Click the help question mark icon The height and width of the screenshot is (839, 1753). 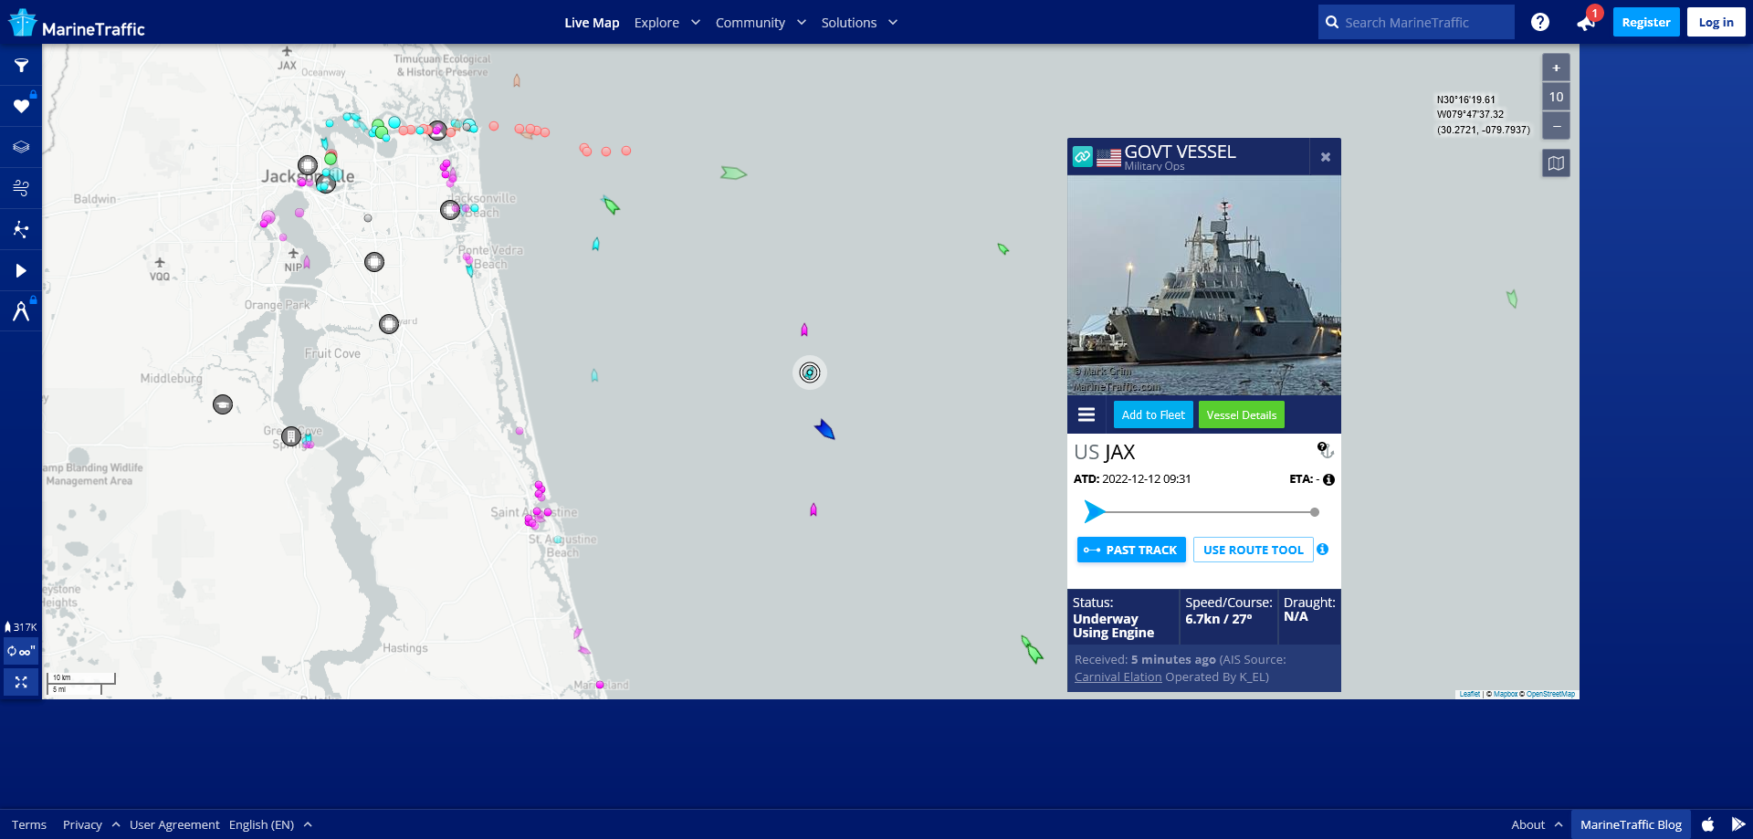coord(1539,22)
